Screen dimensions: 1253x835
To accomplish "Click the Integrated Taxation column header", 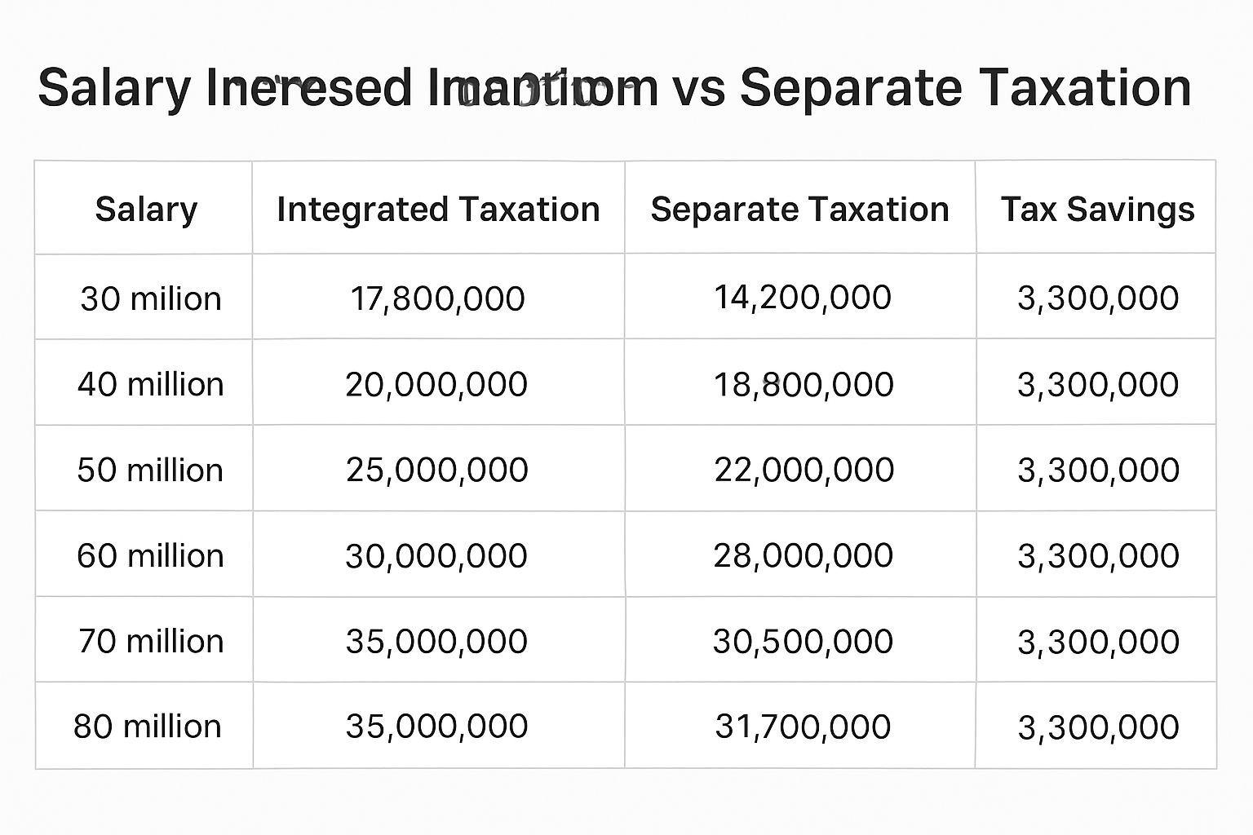I will pos(438,210).
